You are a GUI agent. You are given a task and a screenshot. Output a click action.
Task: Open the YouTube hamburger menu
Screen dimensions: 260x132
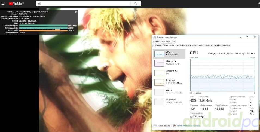pyautogui.click(x=3, y=4)
